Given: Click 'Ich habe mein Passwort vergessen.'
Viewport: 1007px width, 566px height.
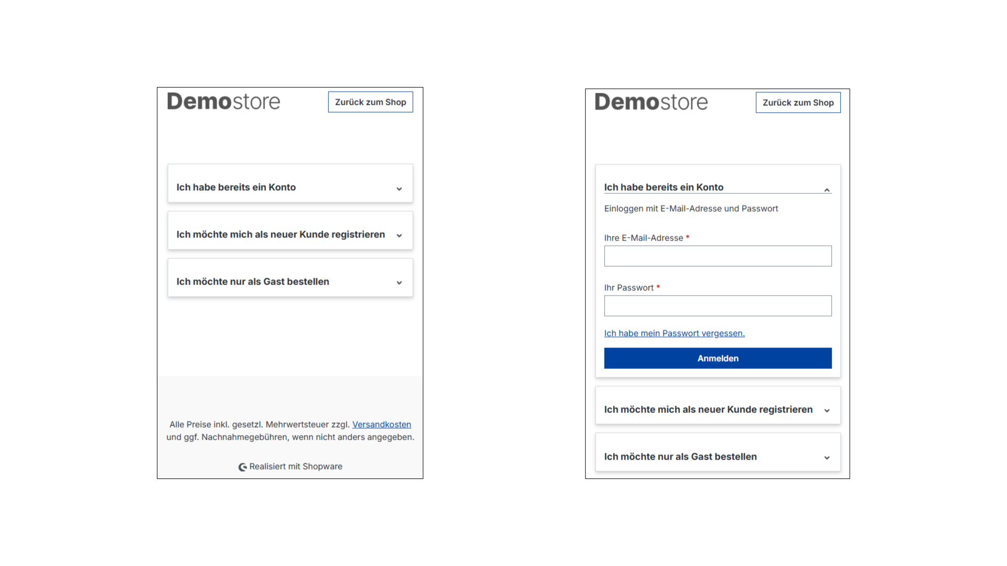Looking at the screenshot, I should 674,333.
